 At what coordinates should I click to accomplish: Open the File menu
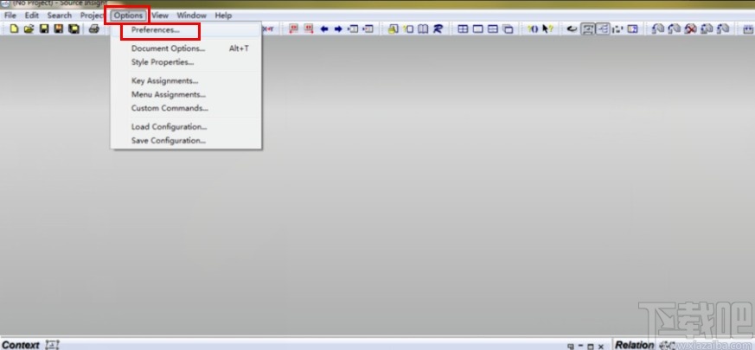pos(10,16)
